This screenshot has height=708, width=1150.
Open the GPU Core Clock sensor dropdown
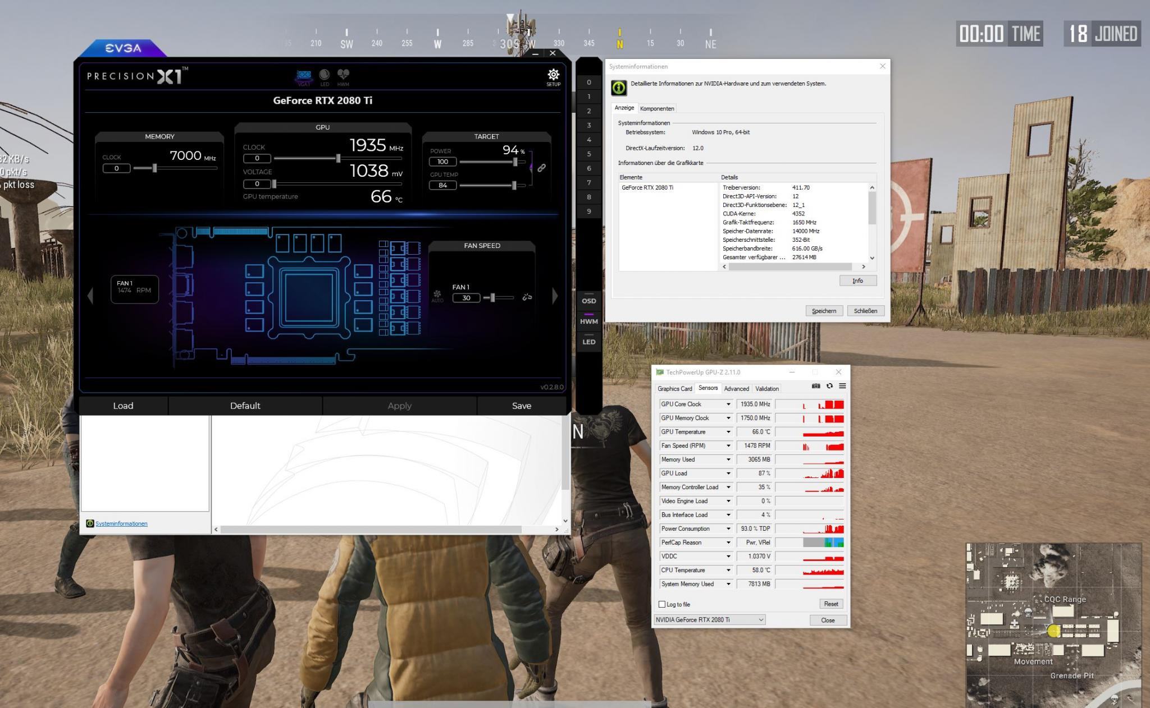728,404
